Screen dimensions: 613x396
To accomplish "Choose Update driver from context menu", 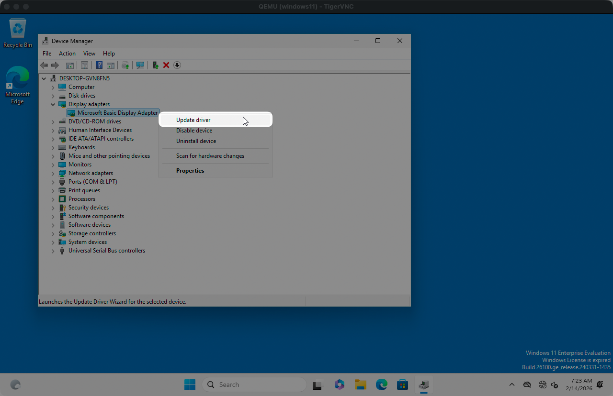I will point(193,120).
